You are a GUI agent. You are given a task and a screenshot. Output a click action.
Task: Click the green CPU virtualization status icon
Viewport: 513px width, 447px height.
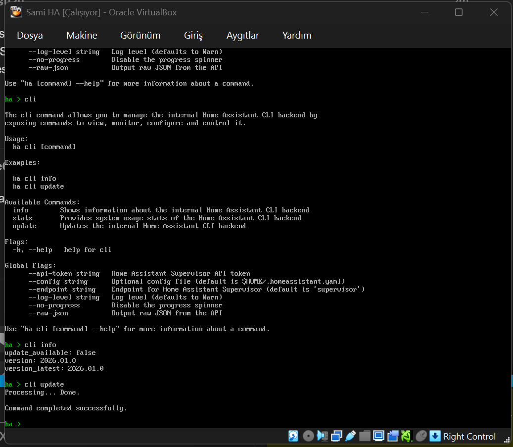(407, 436)
